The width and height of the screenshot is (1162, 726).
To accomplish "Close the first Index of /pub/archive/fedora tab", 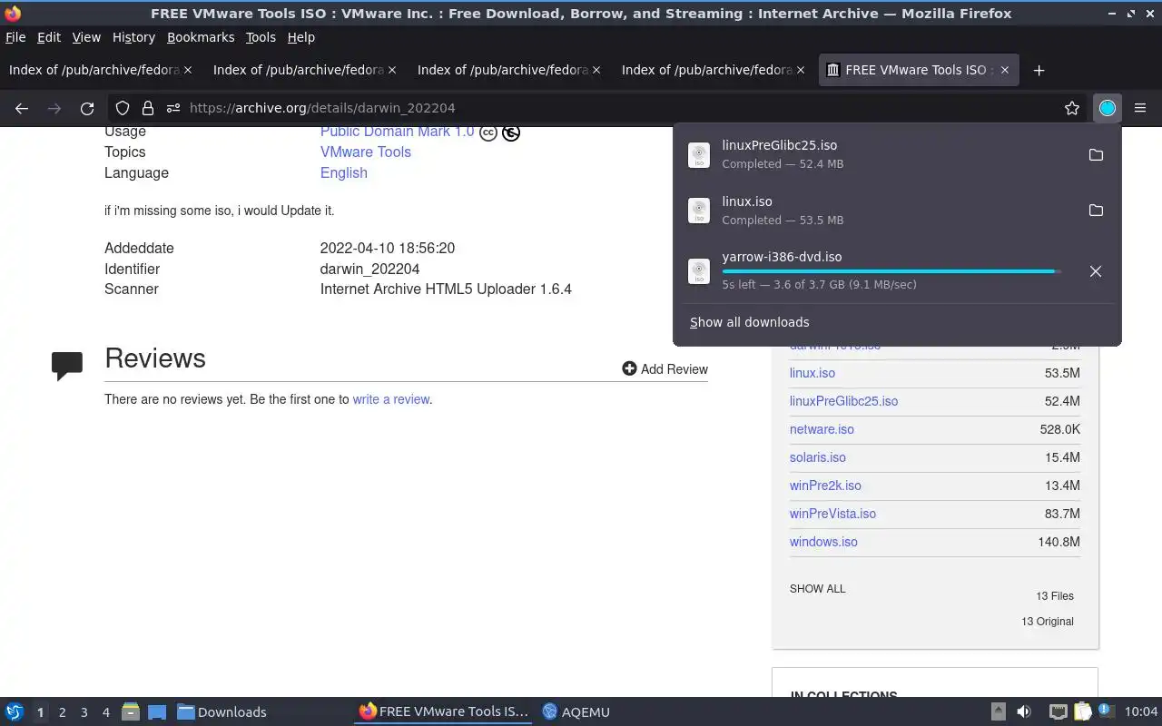I will (188, 70).
